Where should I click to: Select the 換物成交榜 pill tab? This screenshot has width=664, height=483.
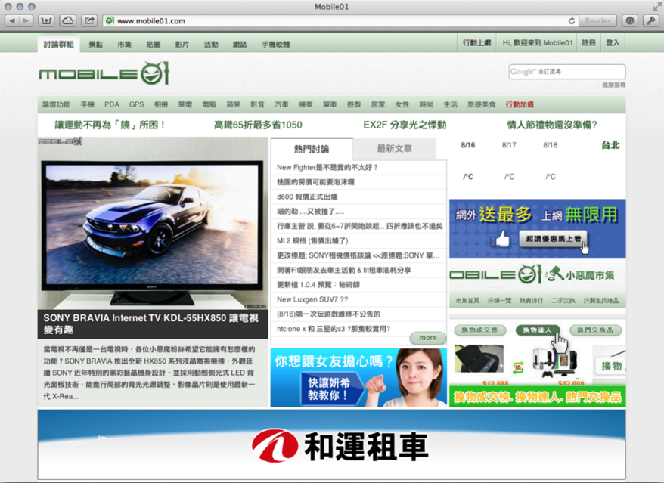tap(479, 330)
